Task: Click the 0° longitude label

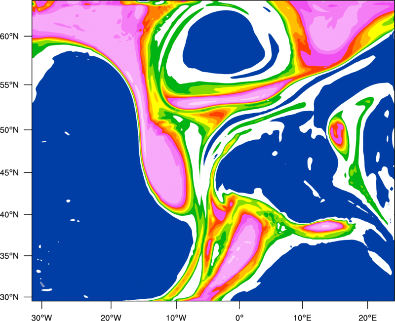Action: pyautogui.click(x=239, y=318)
